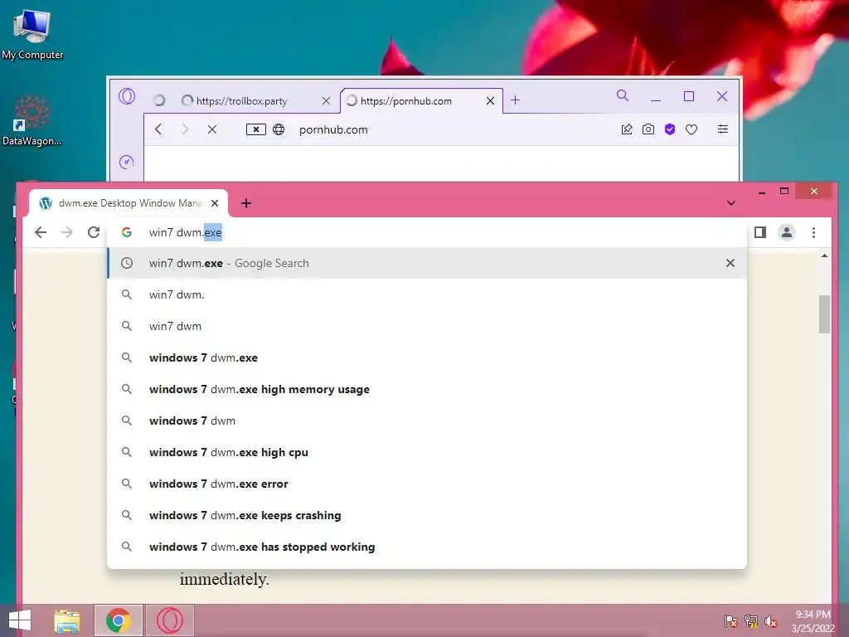
Task: Click the Chrome omnibox text field
Action: point(428,232)
